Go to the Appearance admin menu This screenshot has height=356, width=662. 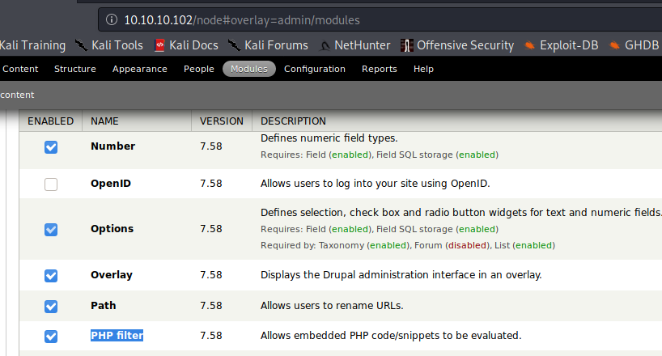point(140,69)
